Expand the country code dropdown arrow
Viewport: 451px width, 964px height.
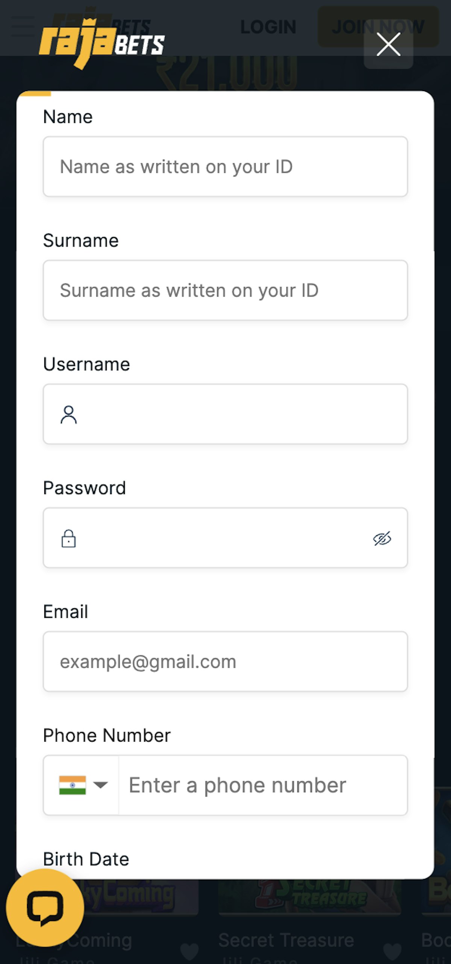pos(100,785)
